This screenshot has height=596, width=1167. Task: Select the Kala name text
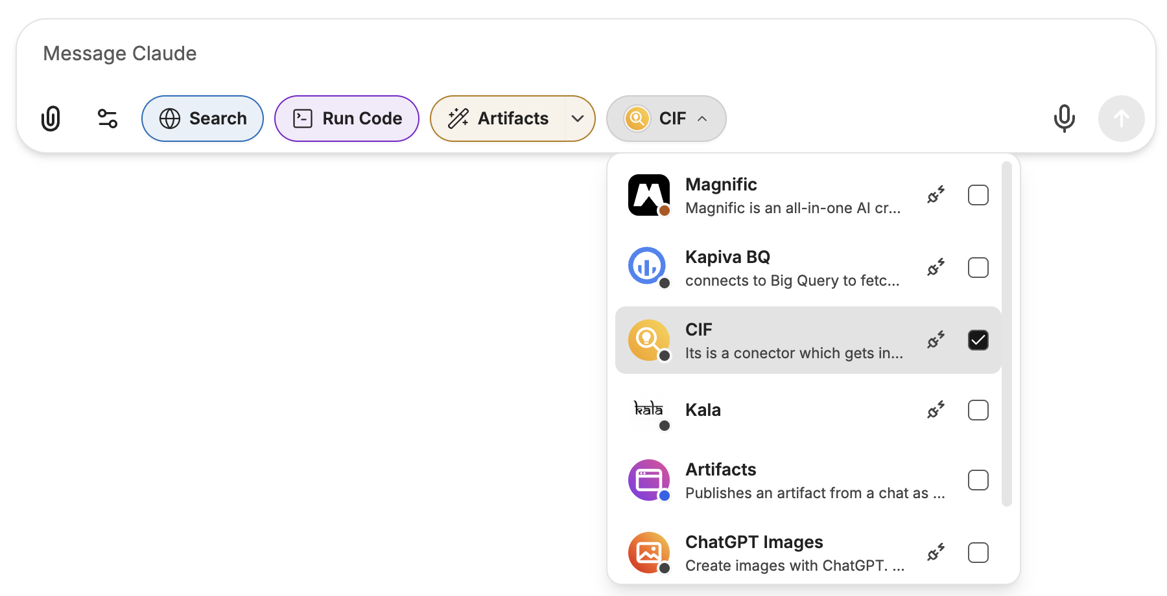tap(703, 410)
